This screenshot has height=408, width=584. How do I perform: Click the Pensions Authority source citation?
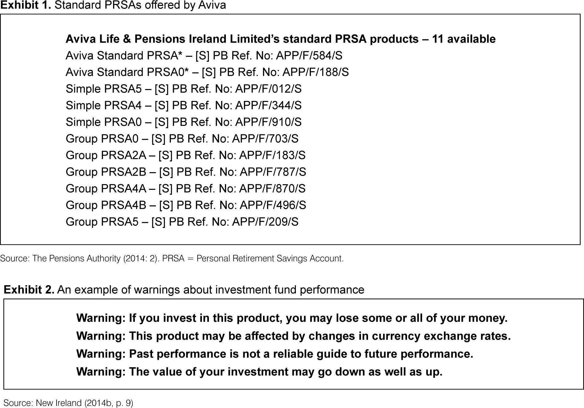coord(172,258)
